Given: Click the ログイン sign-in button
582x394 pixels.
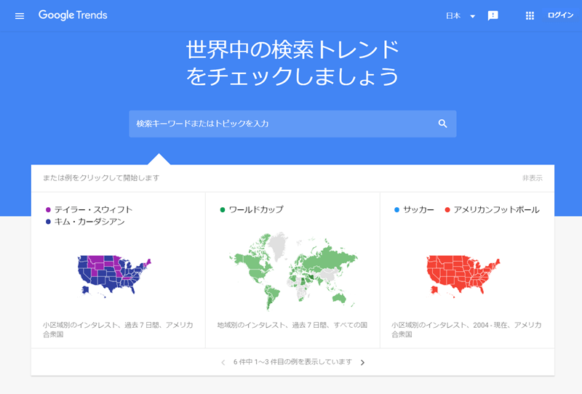Looking at the screenshot, I should (x=560, y=16).
